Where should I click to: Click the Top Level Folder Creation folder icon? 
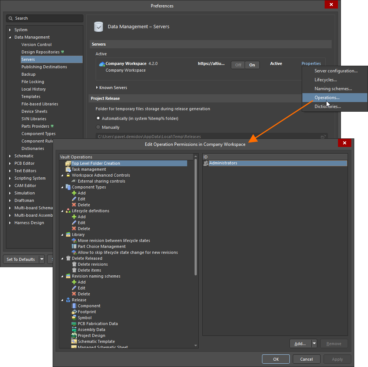[68, 163]
